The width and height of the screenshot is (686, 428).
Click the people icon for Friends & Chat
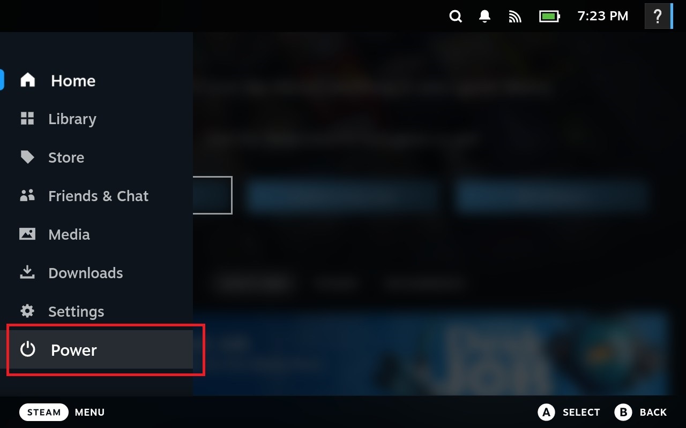tap(27, 196)
